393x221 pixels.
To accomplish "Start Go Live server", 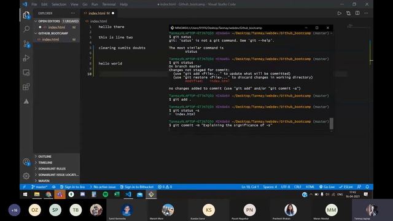I will tap(327, 187).
